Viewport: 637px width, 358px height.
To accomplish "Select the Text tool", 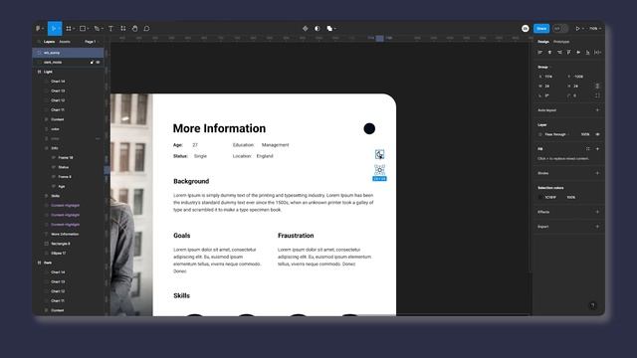I will point(110,29).
